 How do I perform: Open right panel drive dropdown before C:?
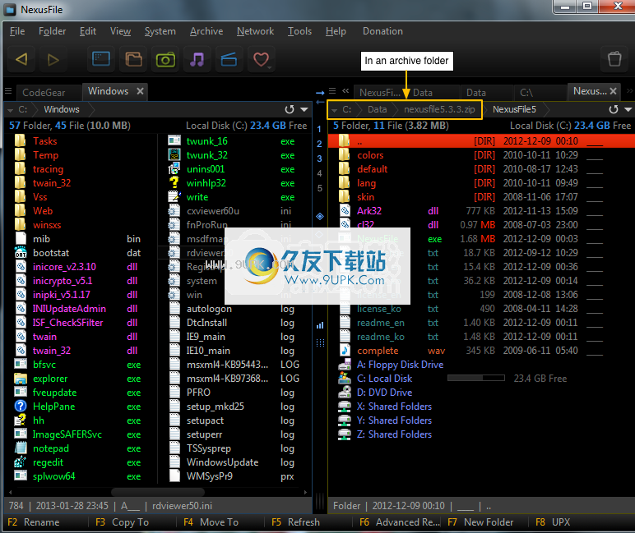coord(335,110)
